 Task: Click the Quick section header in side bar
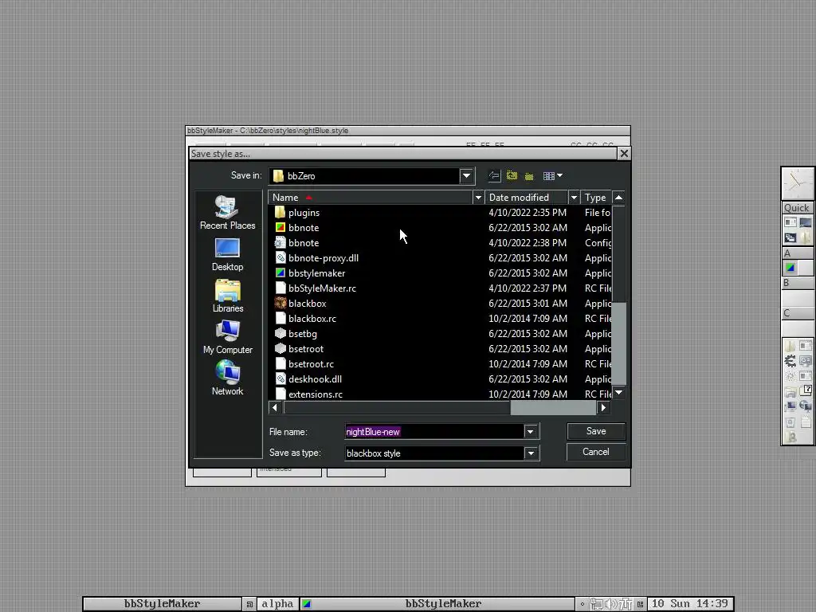coord(798,208)
